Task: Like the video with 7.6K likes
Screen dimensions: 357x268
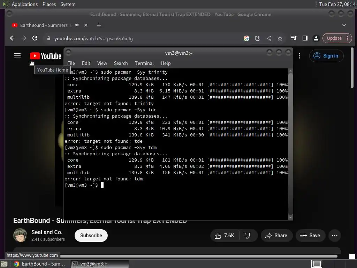Action: pyautogui.click(x=225, y=236)
